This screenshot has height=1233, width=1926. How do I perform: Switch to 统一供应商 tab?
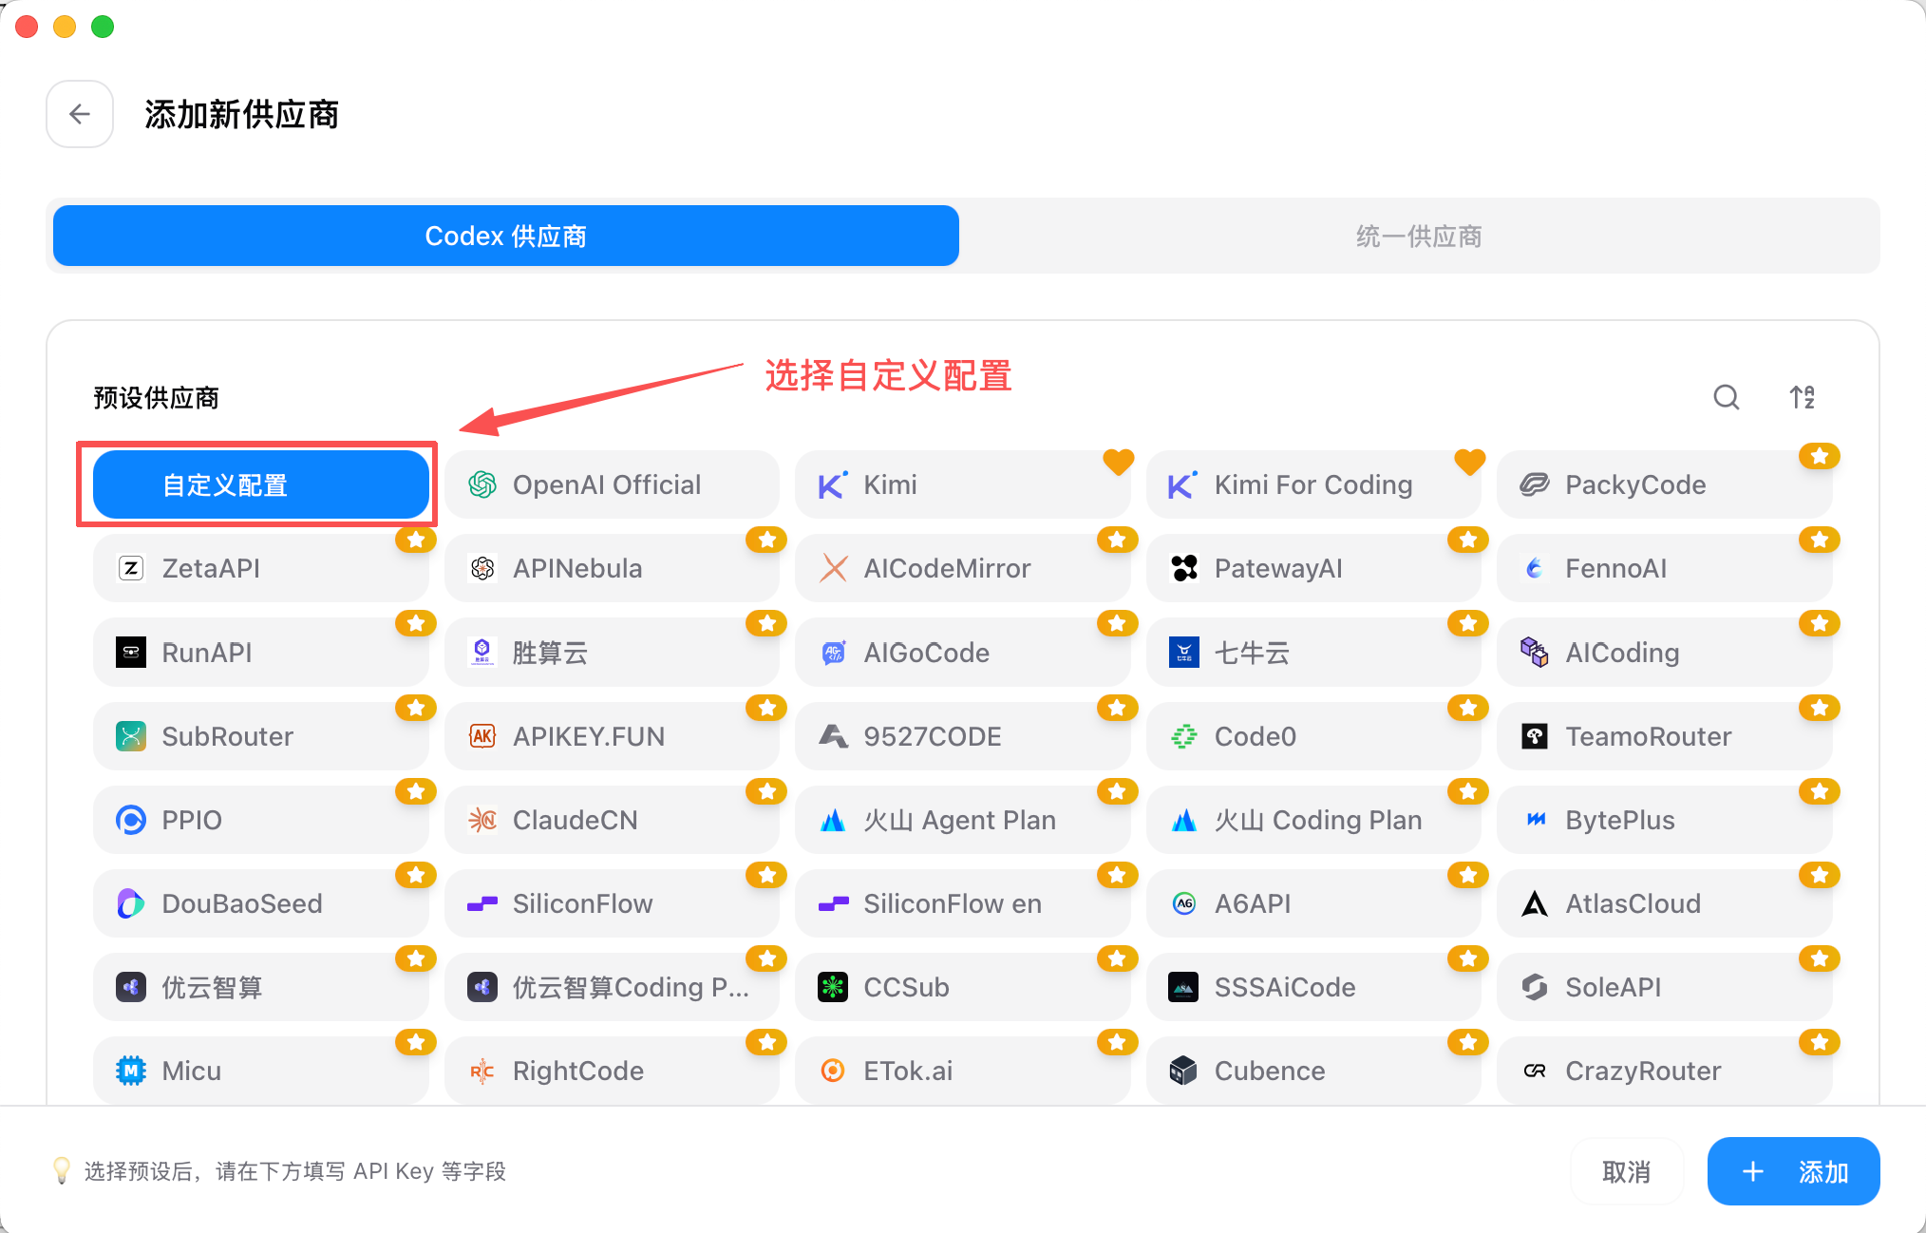(1419, 236)
